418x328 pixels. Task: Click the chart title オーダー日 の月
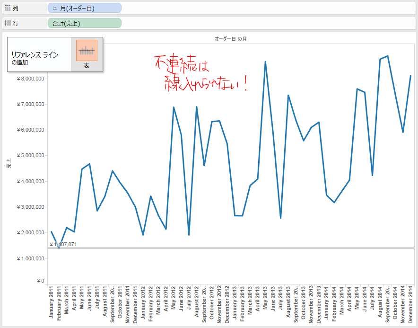(231, 39)
